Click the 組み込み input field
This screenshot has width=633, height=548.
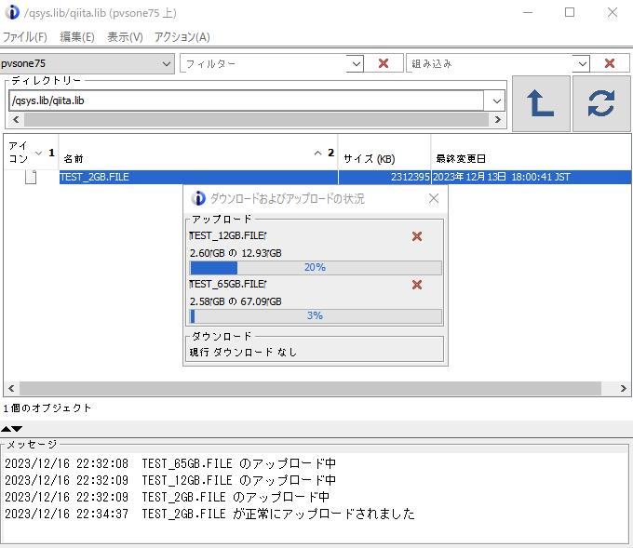tap(490, 64)
